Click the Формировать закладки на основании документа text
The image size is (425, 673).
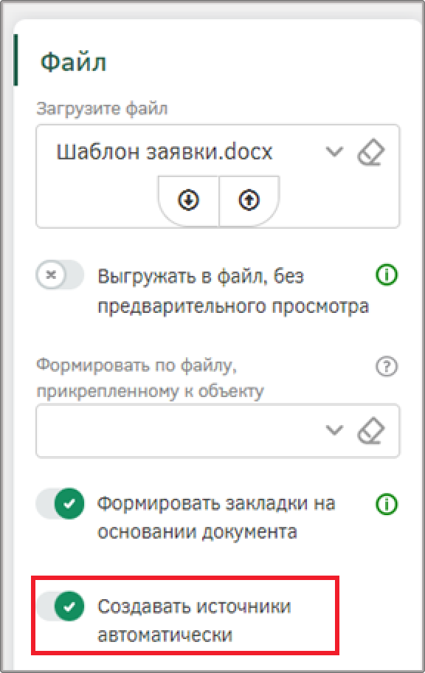pos(216,517)
